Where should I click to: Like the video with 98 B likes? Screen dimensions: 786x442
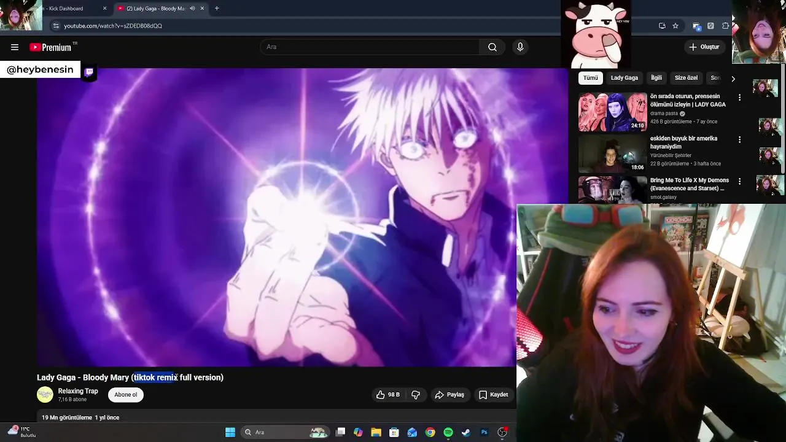pyautogui.click(x=388, y=395)
